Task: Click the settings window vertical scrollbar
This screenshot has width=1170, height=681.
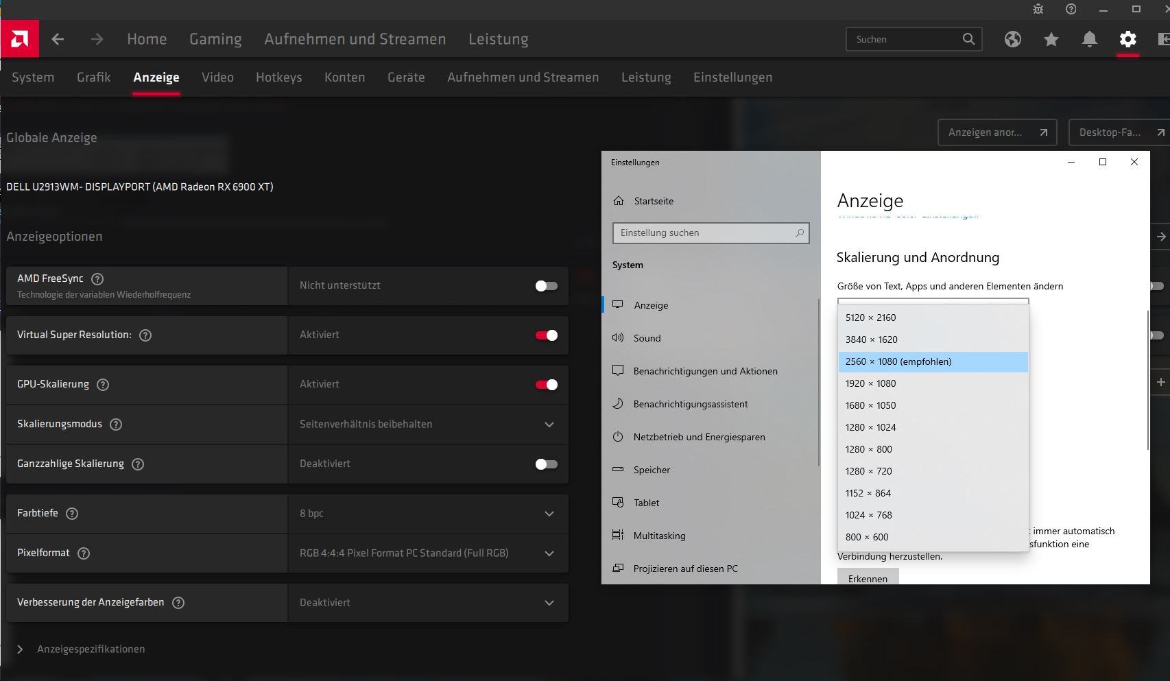Action: point(1147,381)
